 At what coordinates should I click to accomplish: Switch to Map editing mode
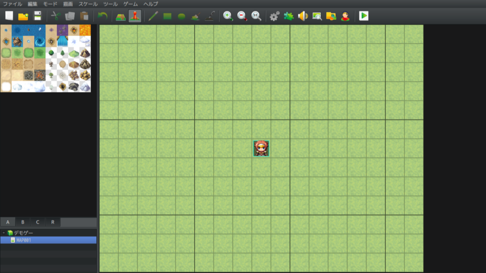(x=121, y=16)
